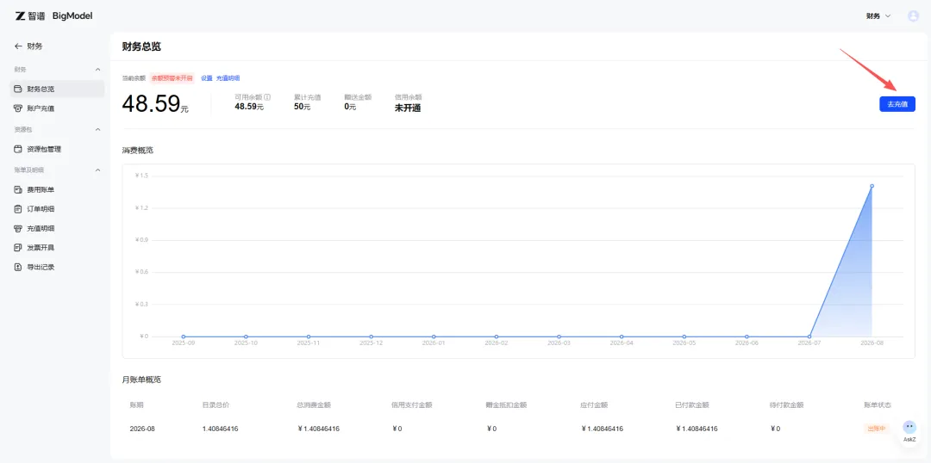
Task: Click the 累计充值 value 50元
Action: click(303, 107)
